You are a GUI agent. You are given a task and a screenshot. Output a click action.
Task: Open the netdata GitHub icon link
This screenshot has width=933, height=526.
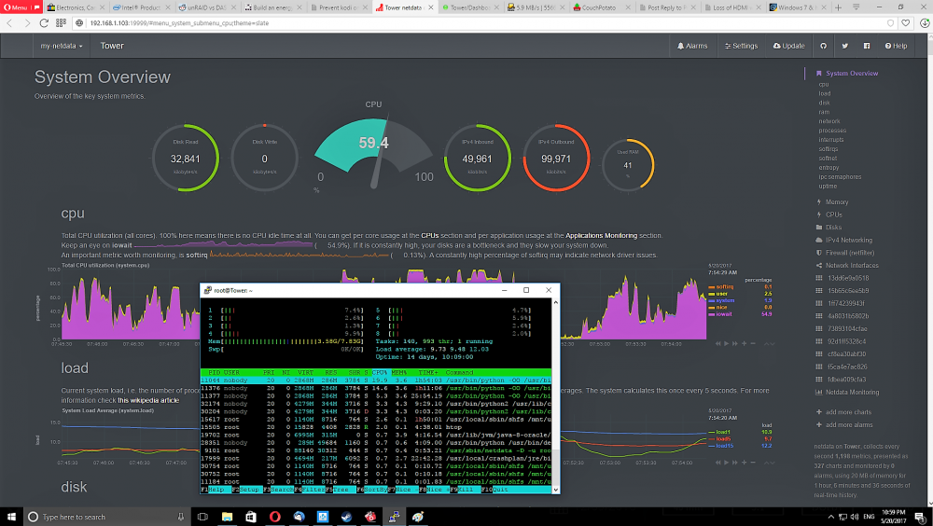pyautogui.click(x=823, y=46)
